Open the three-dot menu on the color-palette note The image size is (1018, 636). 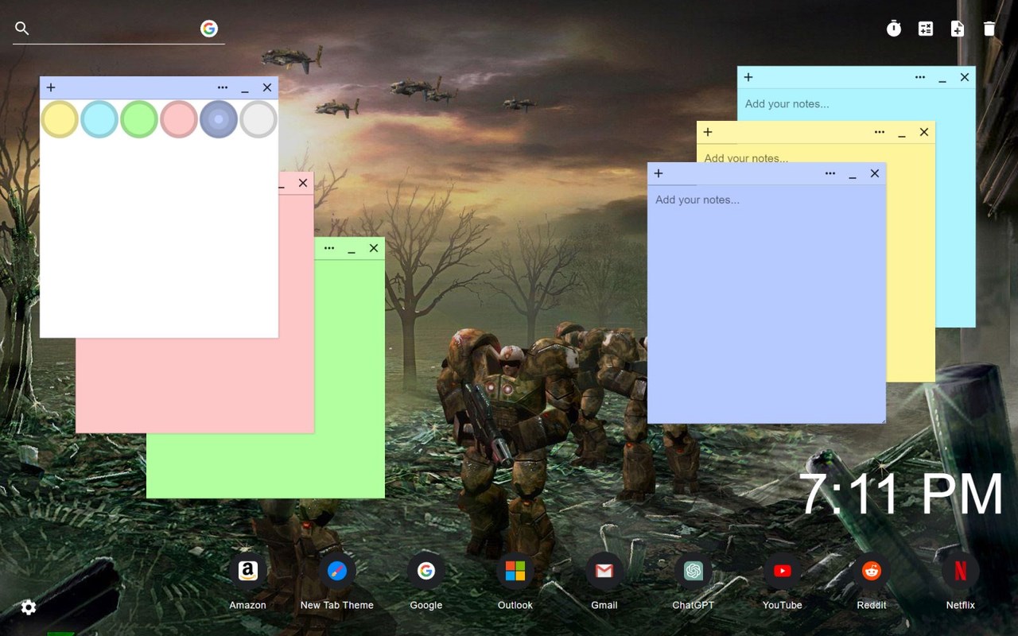tap(223, 87)
